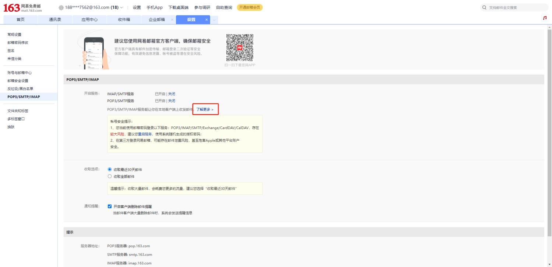Image resolution: width=552 pixels, height=267 pixels.
Task: Open the tab list dropdown arrow
Action: (214, 20)
